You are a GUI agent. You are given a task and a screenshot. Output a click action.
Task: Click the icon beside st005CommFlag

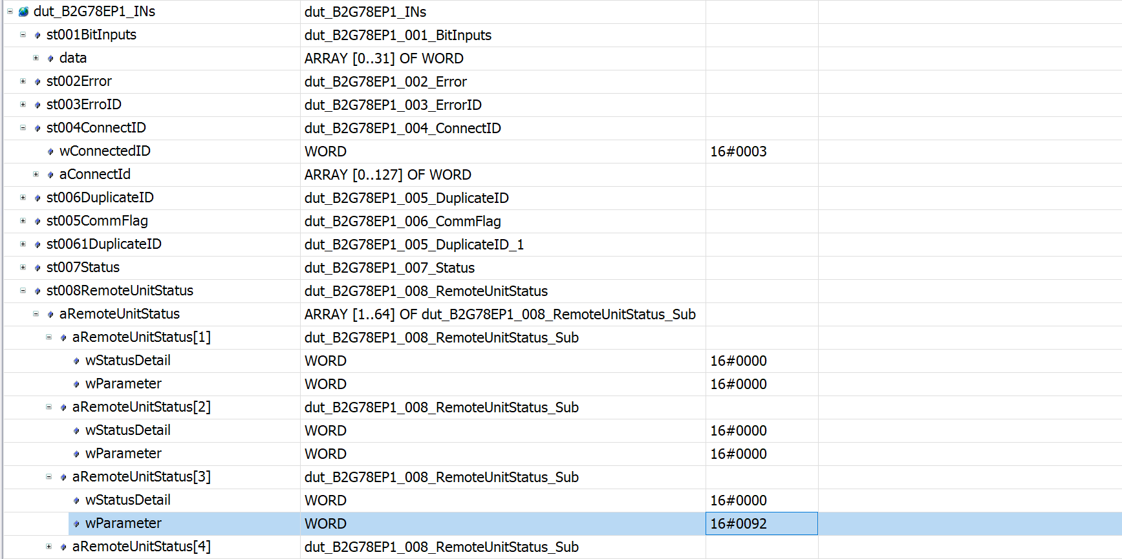click(38, 221)
